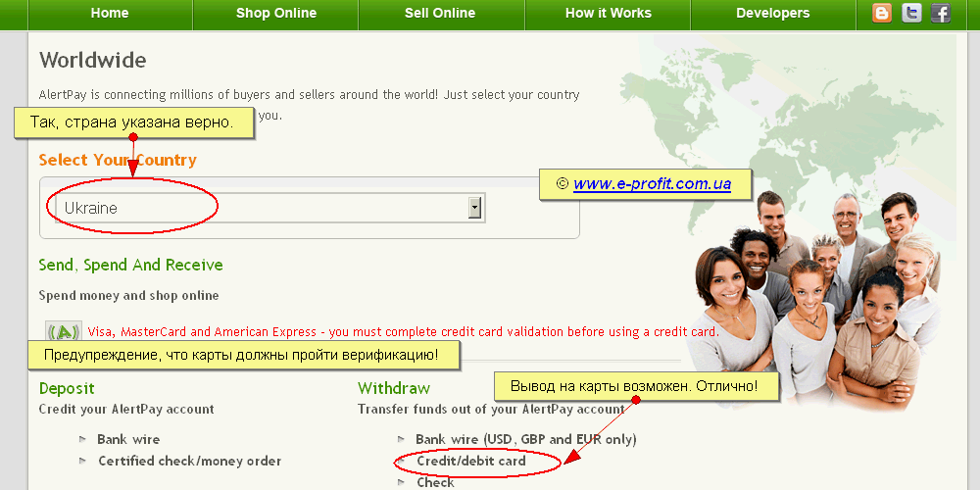Open the Blogger icon link
980x490 pixels.
[x=882, y=13]
